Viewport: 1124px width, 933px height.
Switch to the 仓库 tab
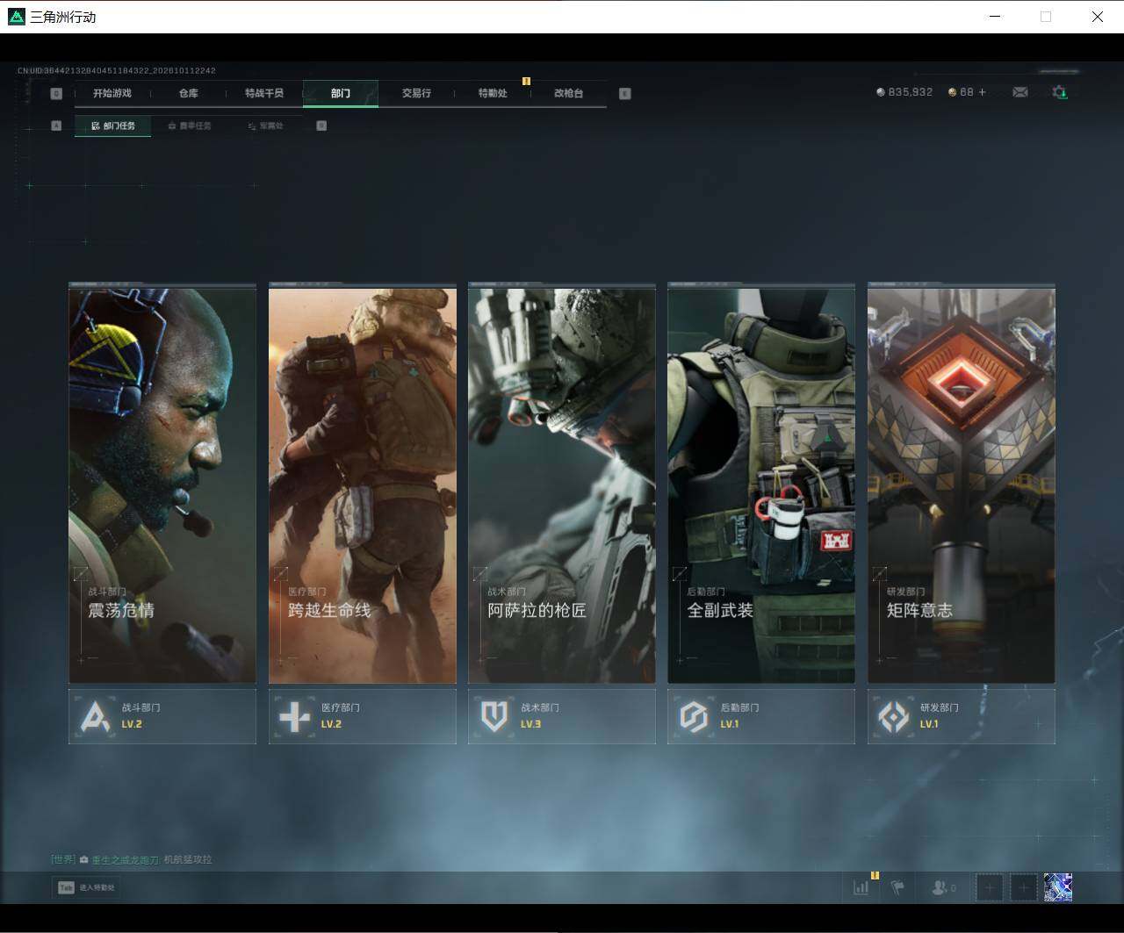(x=189, y=93)
